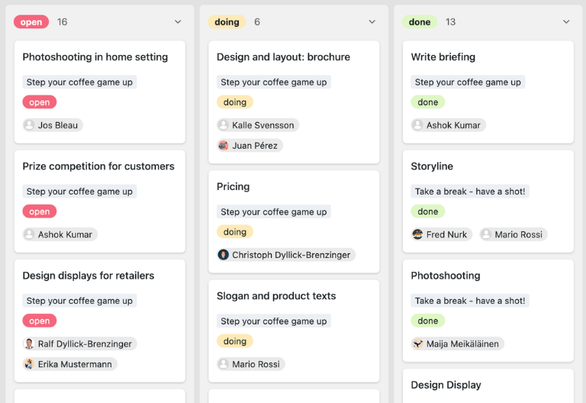Click Ralf Dyllick-Brenzinger's avatar photo
This screenshot has width=586, height=403.
tap(29, 343)
